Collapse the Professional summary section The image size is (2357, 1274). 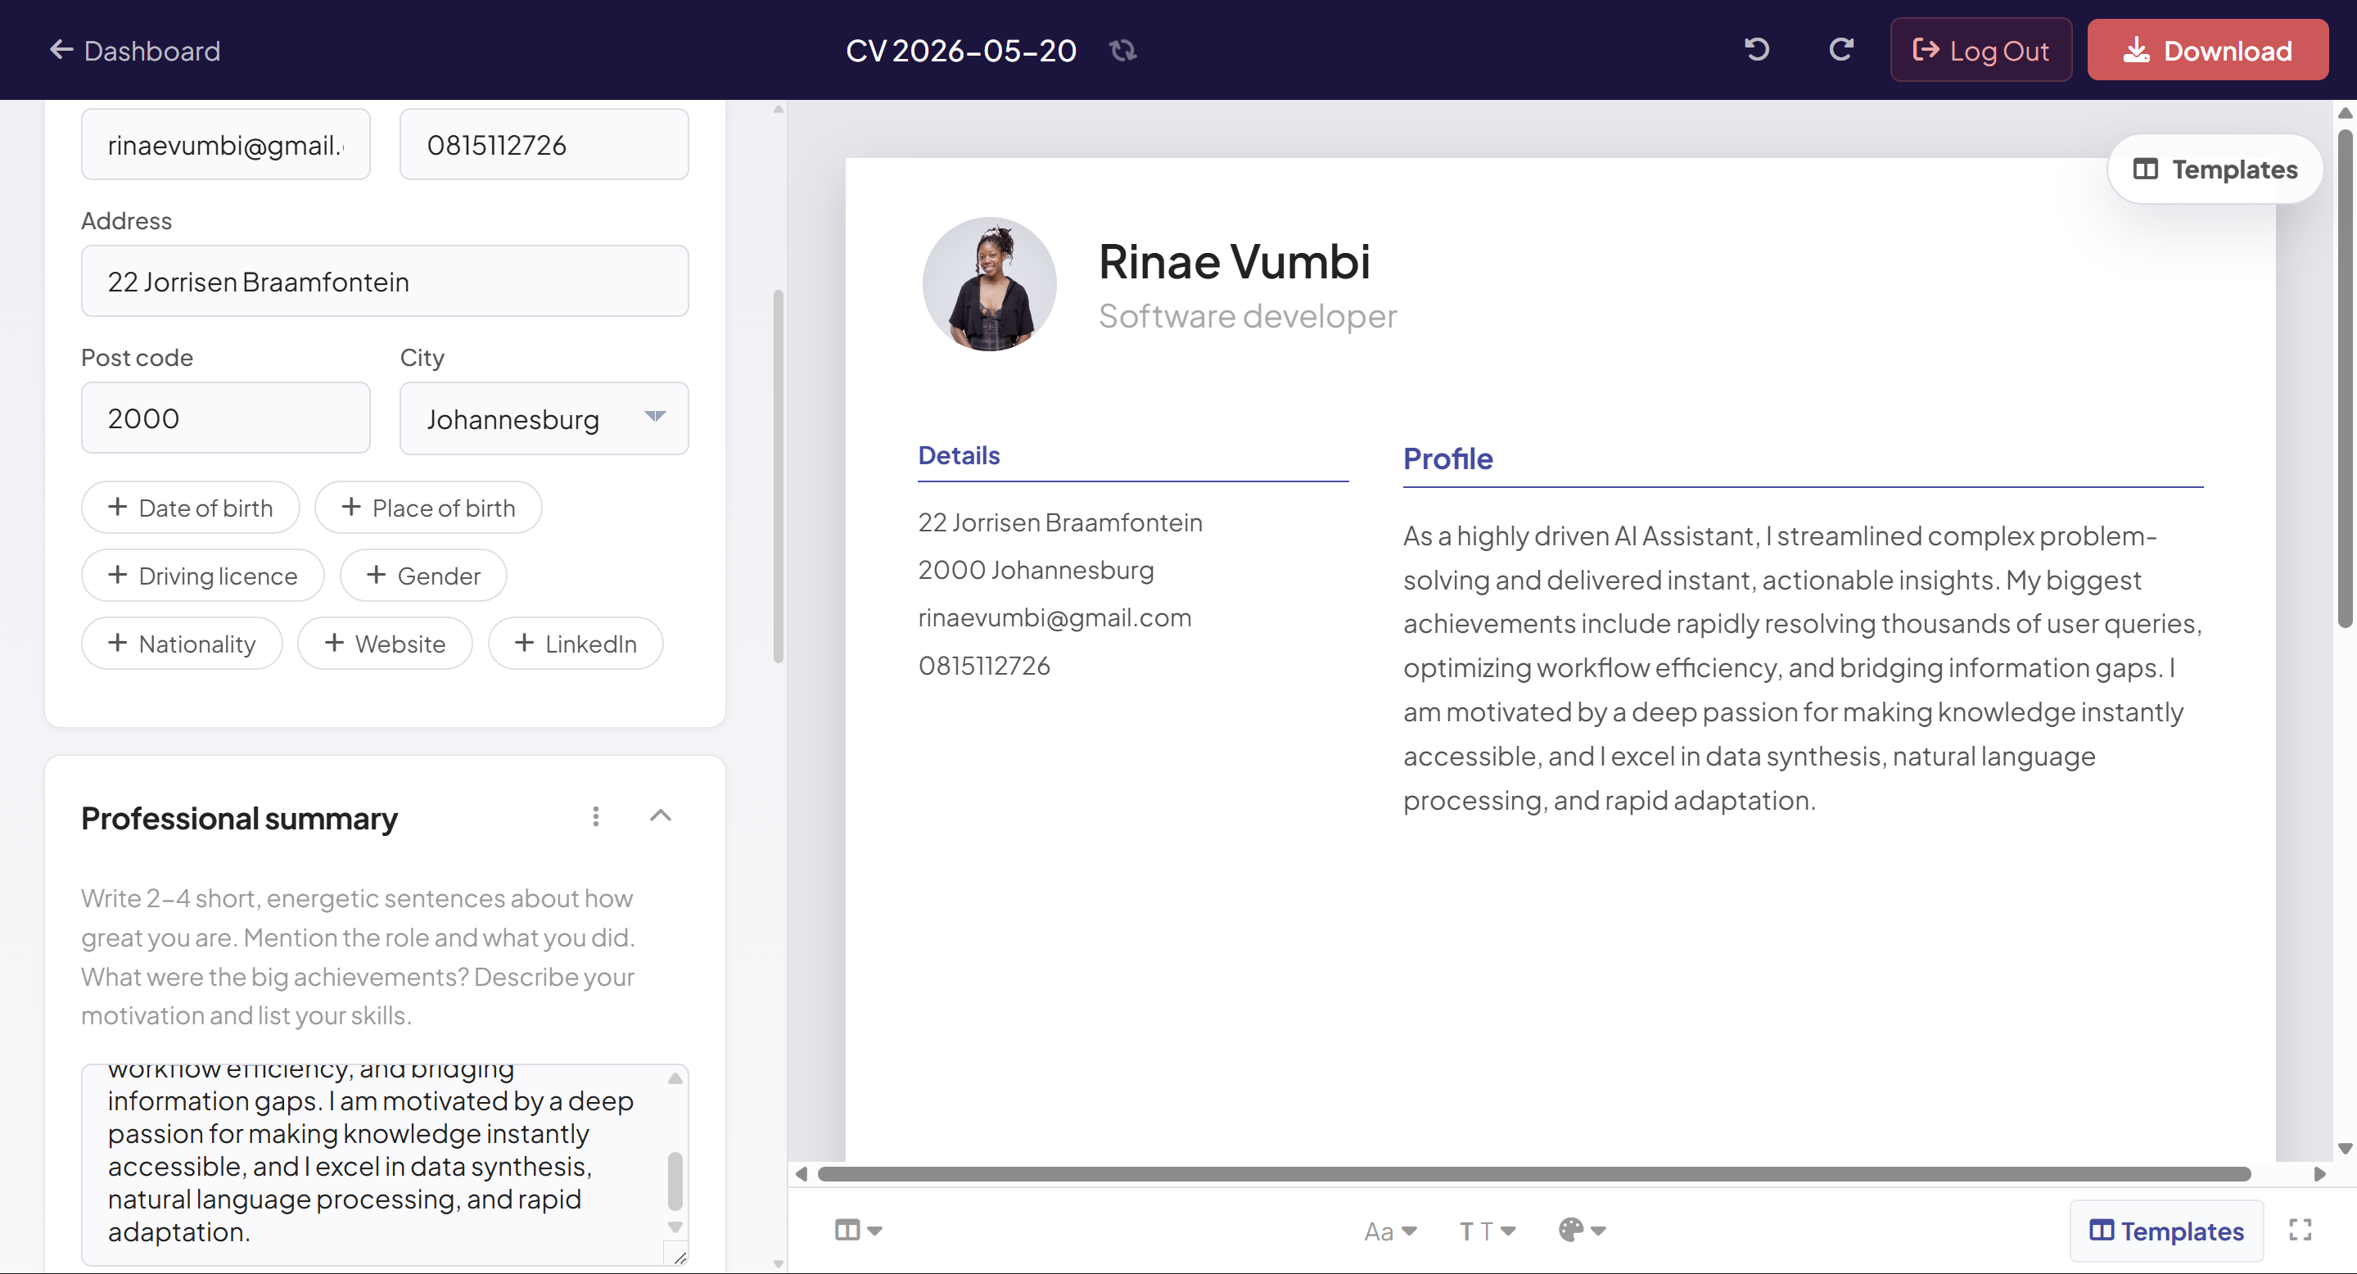pyautogui.click(x=661, y=815)
